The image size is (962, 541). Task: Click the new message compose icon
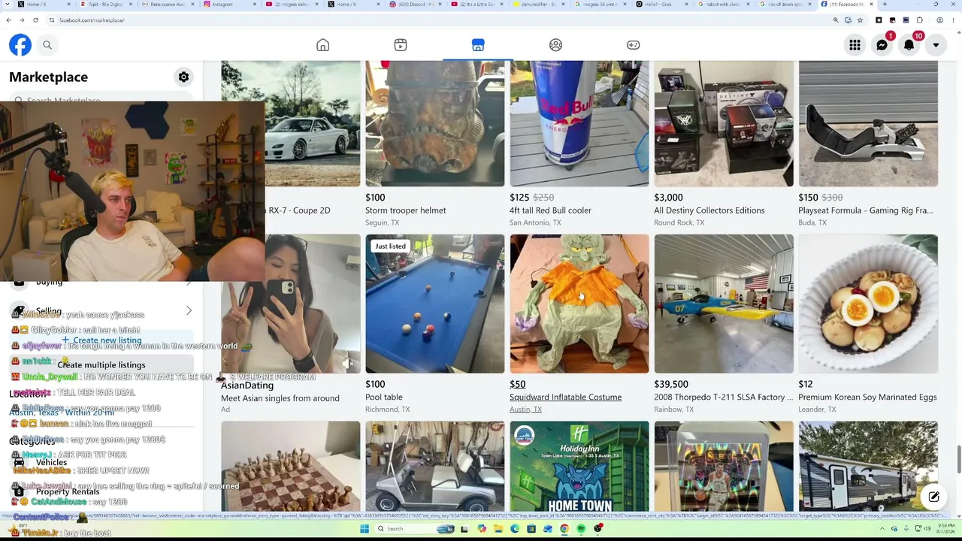click(933, 497)
